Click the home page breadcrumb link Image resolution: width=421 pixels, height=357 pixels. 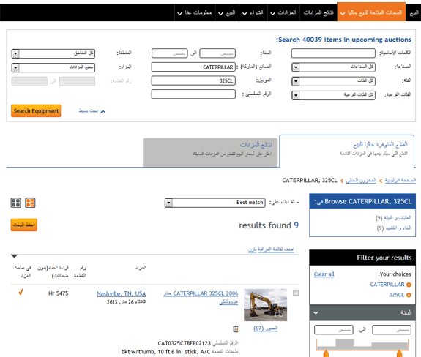400,180
